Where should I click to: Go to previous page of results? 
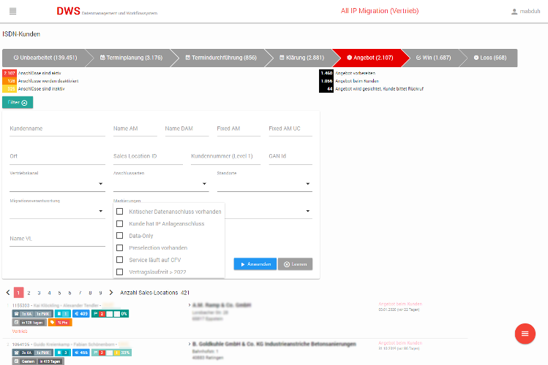pyautogui.click(x=8, y=292)
